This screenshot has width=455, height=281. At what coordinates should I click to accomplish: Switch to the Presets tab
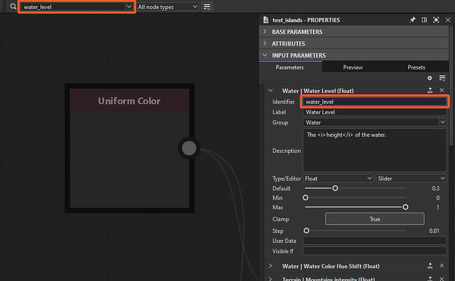click(x=416, y=67)
